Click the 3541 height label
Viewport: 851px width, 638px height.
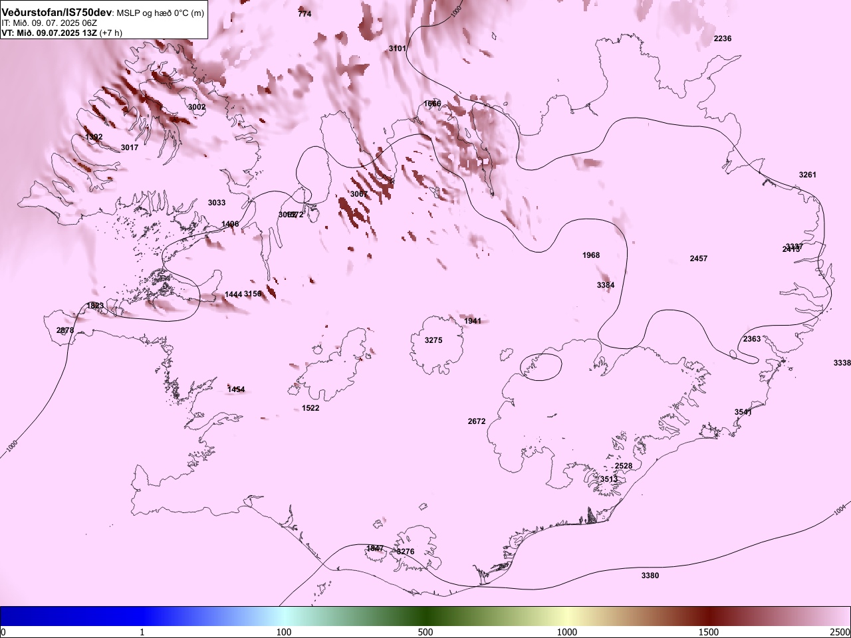tap(743, 412)
